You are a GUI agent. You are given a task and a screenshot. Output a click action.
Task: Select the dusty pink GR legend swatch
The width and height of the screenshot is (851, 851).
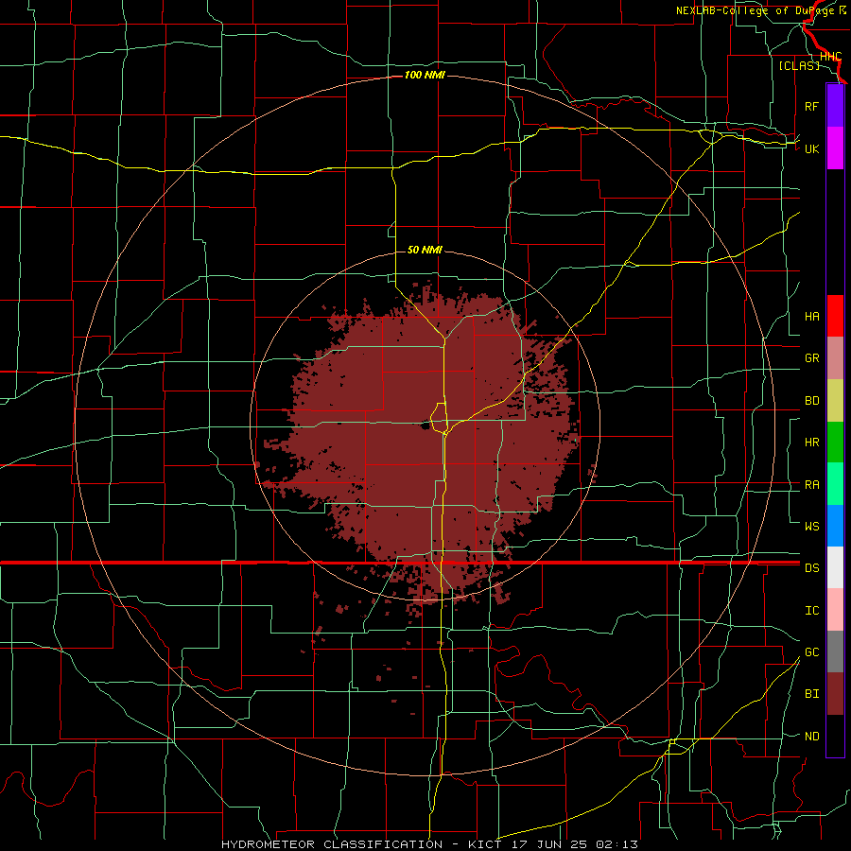tap(835, 358)
